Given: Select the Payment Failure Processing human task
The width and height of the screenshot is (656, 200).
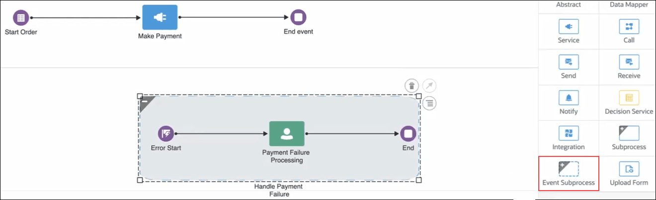Looking at the screenshot, I should pyautogui.click(x=286, y=134).
